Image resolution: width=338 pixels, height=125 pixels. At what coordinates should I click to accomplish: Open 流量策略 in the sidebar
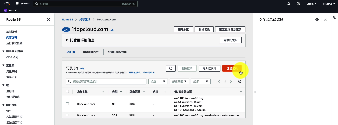pos(12,71)
